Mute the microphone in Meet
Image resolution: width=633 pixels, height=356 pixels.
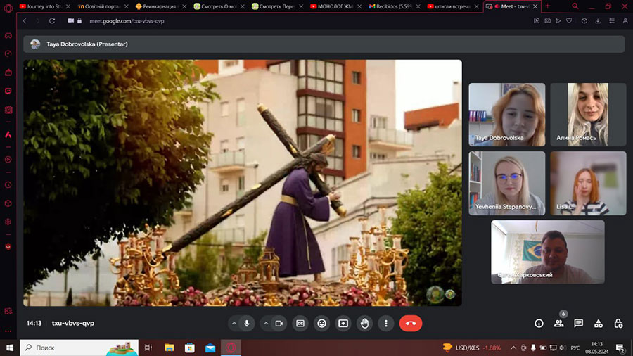point(247,324)
